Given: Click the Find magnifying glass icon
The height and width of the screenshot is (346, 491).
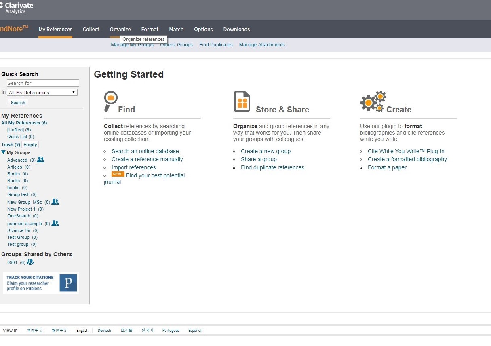Looking at the screenshot, I should click(110, 101).
